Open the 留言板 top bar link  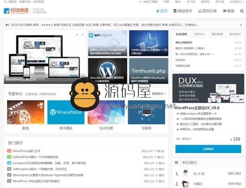(x=205, y=2)
